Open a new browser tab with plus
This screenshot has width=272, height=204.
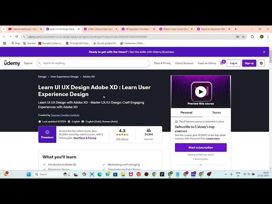pyautogui.click(x=235, y=29)
